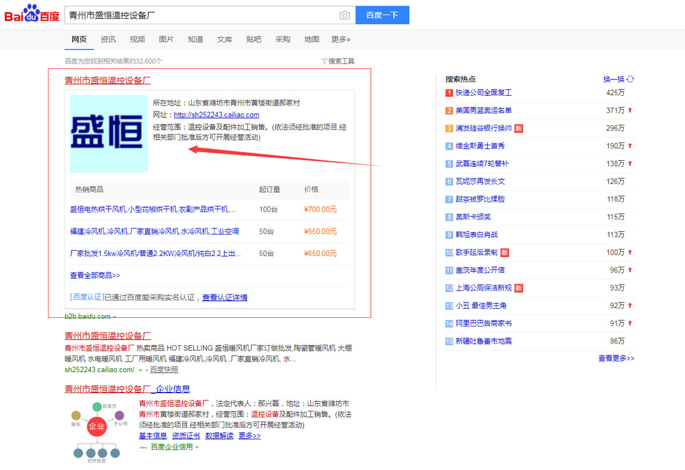The width and height of the screenshot is (685, 470).
Task: Open hot search 甜茶被罗比揉脸
Action: (480, 199)
